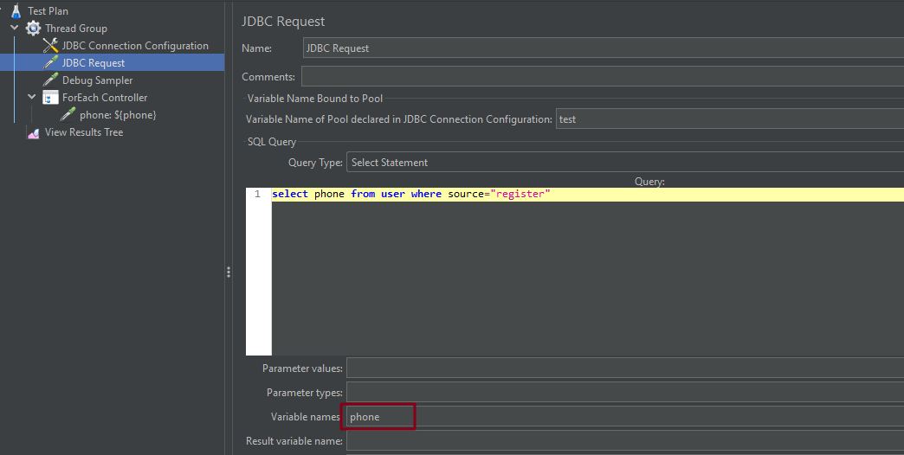Select View Results Tree element
904x455 pixels.
point(84,132)
